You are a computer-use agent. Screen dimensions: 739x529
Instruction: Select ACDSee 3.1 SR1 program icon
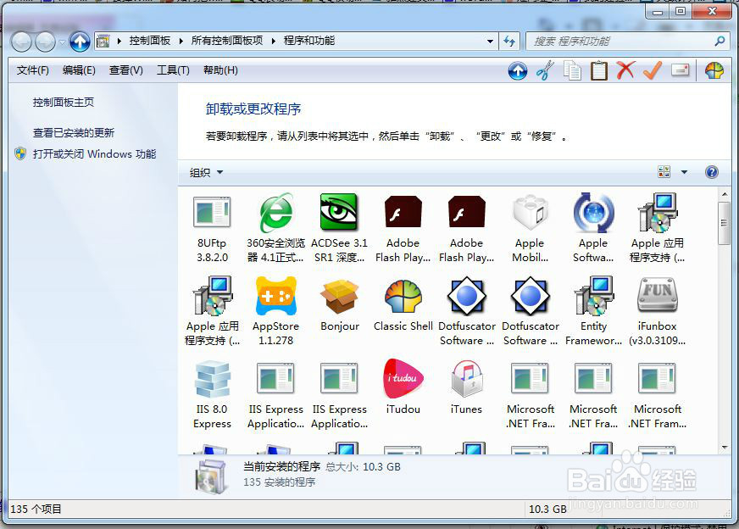(x=339, y=212)
